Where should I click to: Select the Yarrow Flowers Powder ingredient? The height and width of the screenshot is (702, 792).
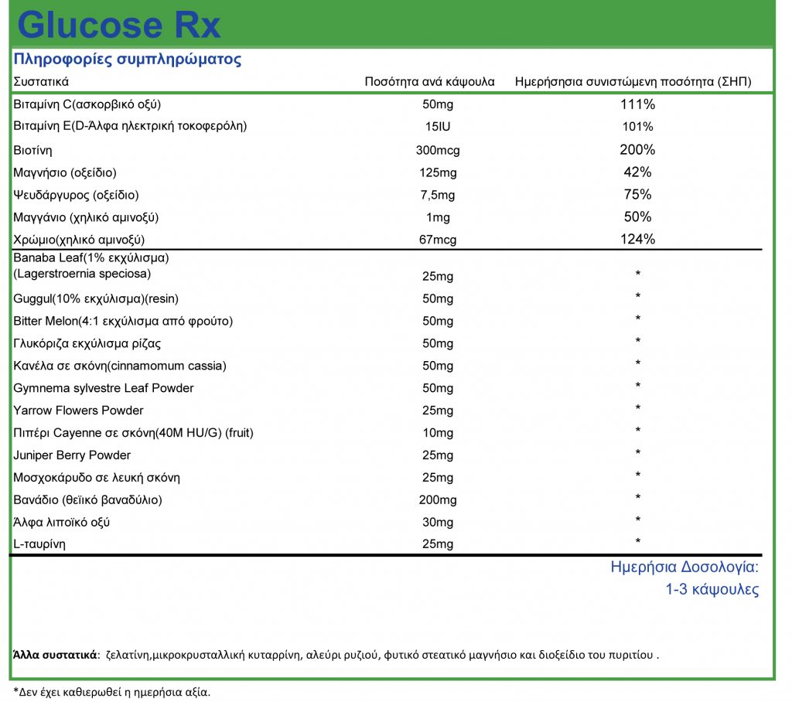point(78,411)
